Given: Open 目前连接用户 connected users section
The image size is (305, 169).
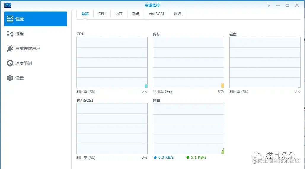Looking at the screenshot, I should (36, 48).
